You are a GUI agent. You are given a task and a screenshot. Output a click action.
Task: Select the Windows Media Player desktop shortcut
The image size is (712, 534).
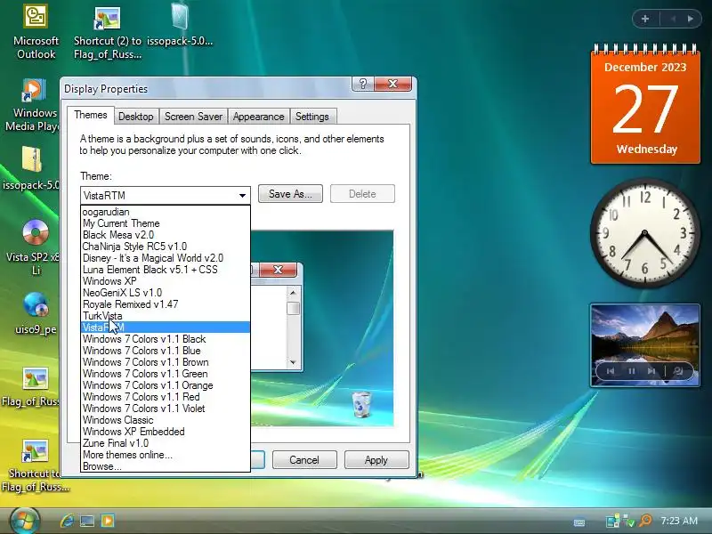[33, 105]
